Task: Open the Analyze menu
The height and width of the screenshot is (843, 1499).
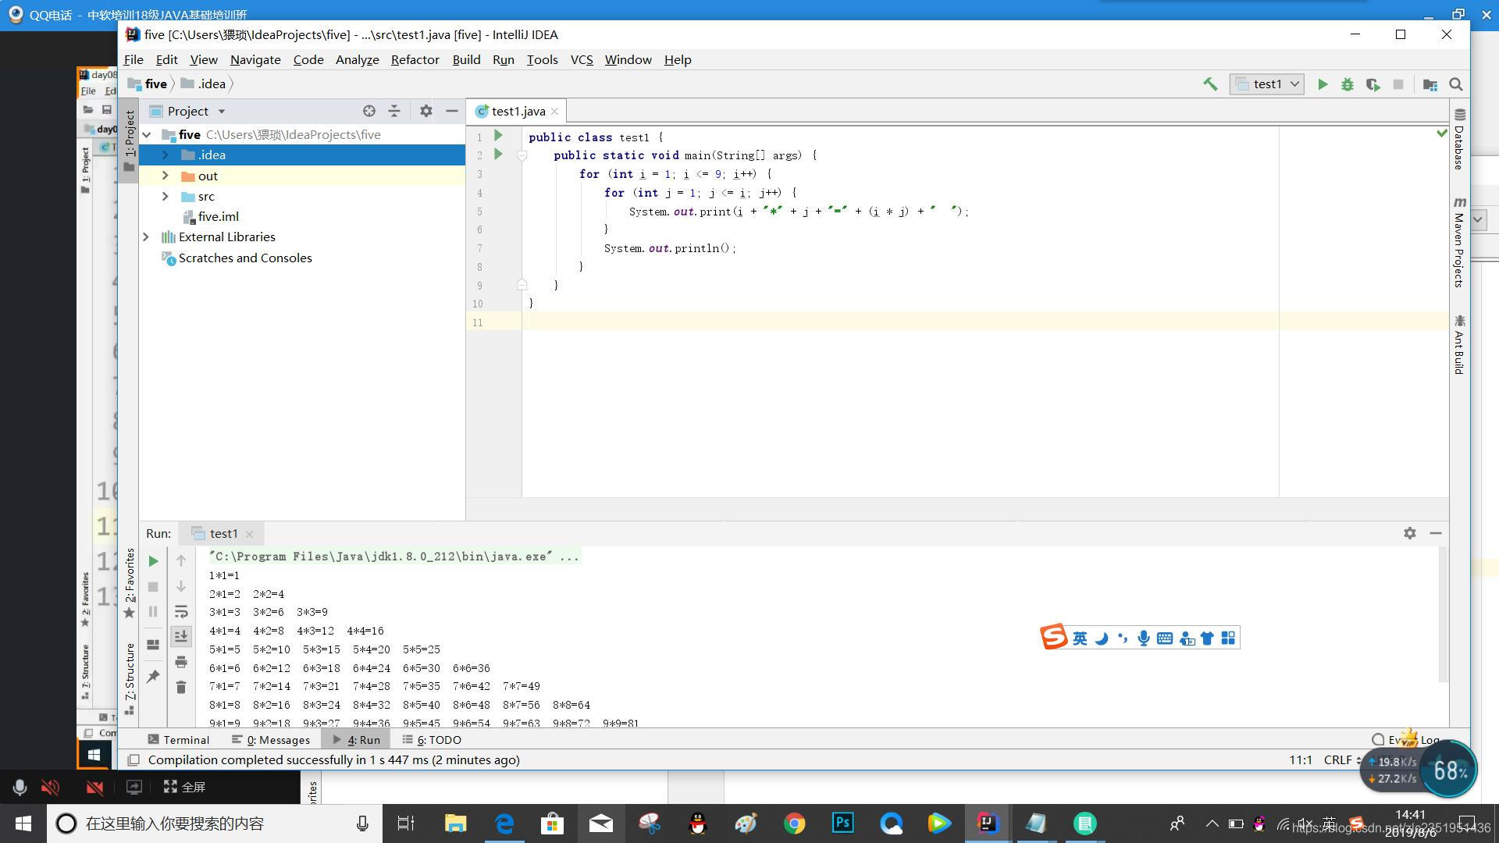Action: pyautogui.click(x=357, y=59)
